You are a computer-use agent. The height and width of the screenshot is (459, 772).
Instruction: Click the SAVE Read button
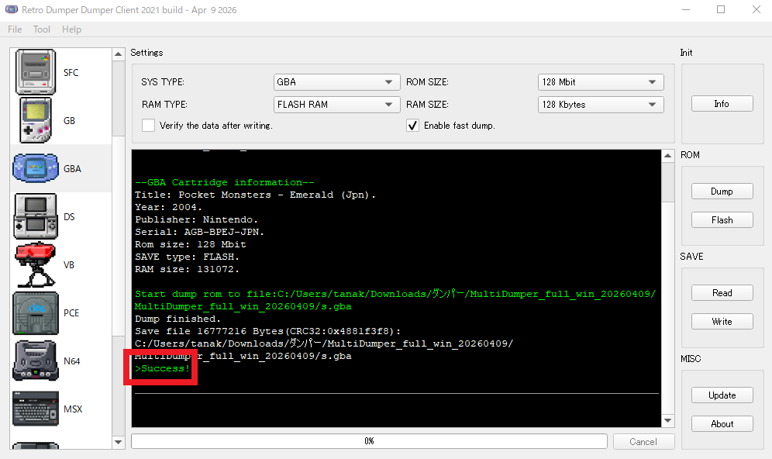point(722,292)
